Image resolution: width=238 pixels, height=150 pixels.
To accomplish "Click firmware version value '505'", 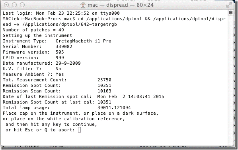I will [60, 52].
